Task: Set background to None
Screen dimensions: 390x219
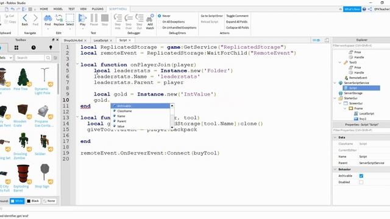Action: (49, 201)
